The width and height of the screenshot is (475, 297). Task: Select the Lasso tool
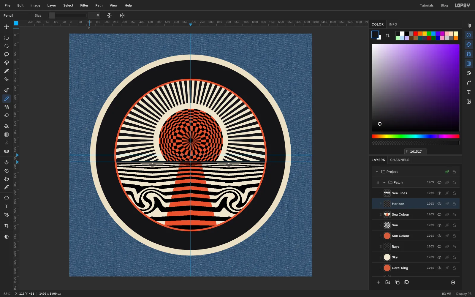[7, 54]
